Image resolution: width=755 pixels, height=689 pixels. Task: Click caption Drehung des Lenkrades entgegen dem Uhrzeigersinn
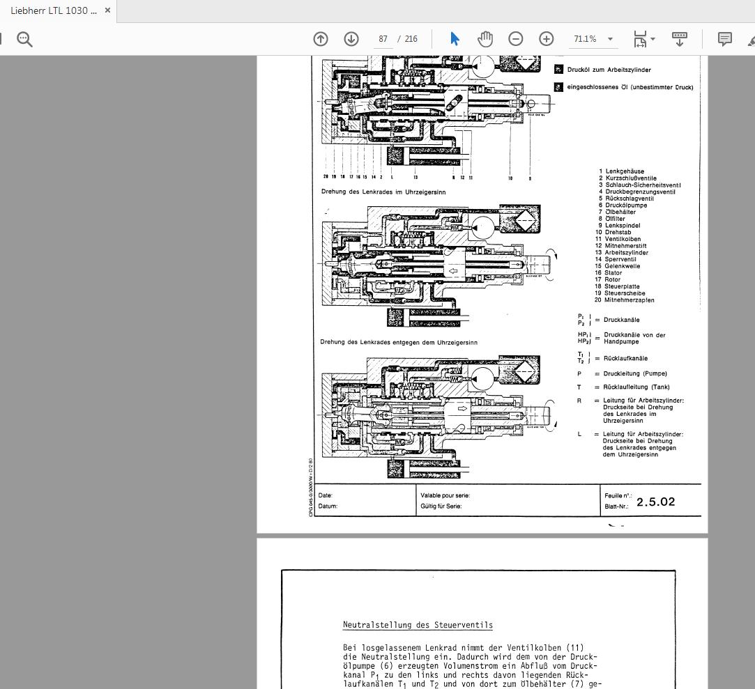[x=399, y=343]
